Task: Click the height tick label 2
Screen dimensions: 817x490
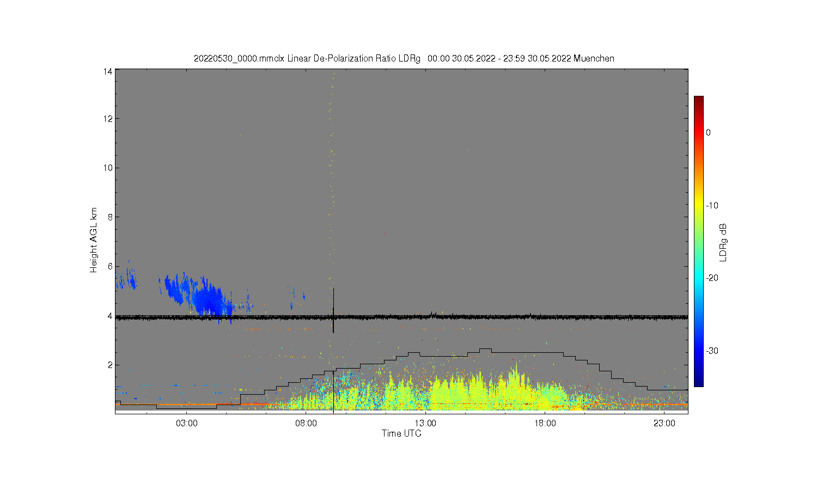Action: [x=110, y=365]
